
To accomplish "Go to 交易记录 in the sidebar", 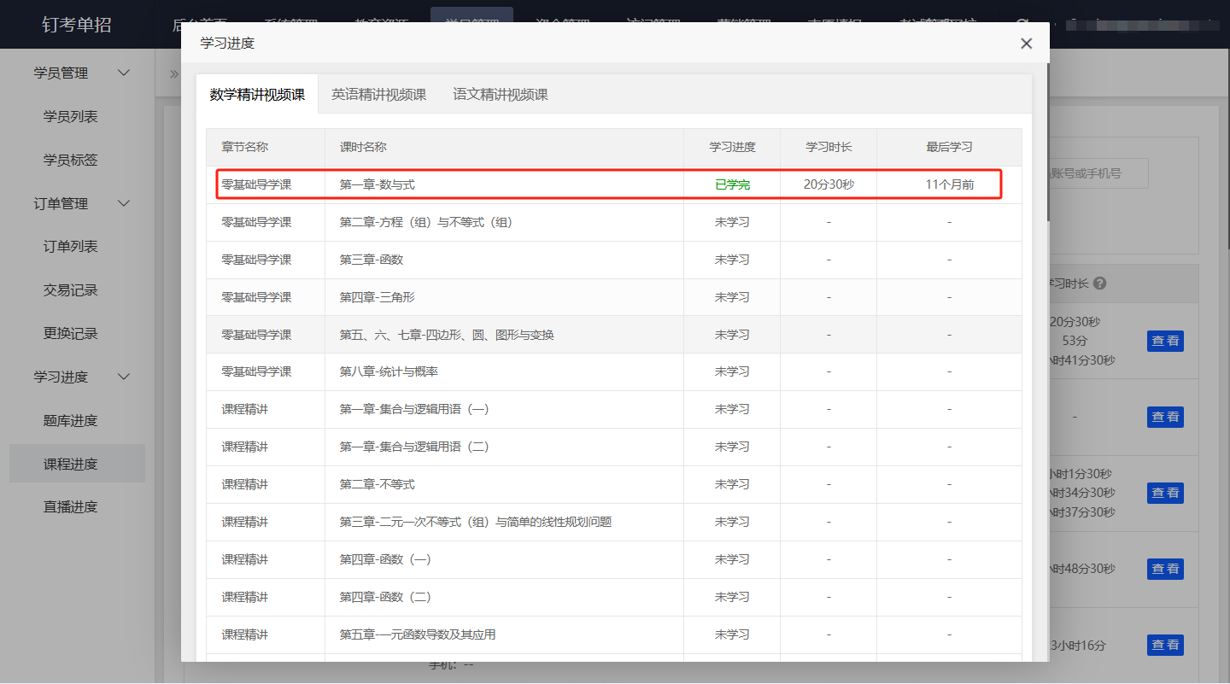I will [x=71, y=290].
